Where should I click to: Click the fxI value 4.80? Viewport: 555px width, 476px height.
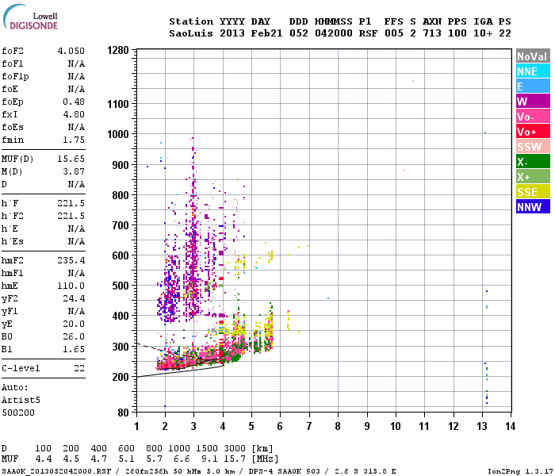click(x=74, y=114)
